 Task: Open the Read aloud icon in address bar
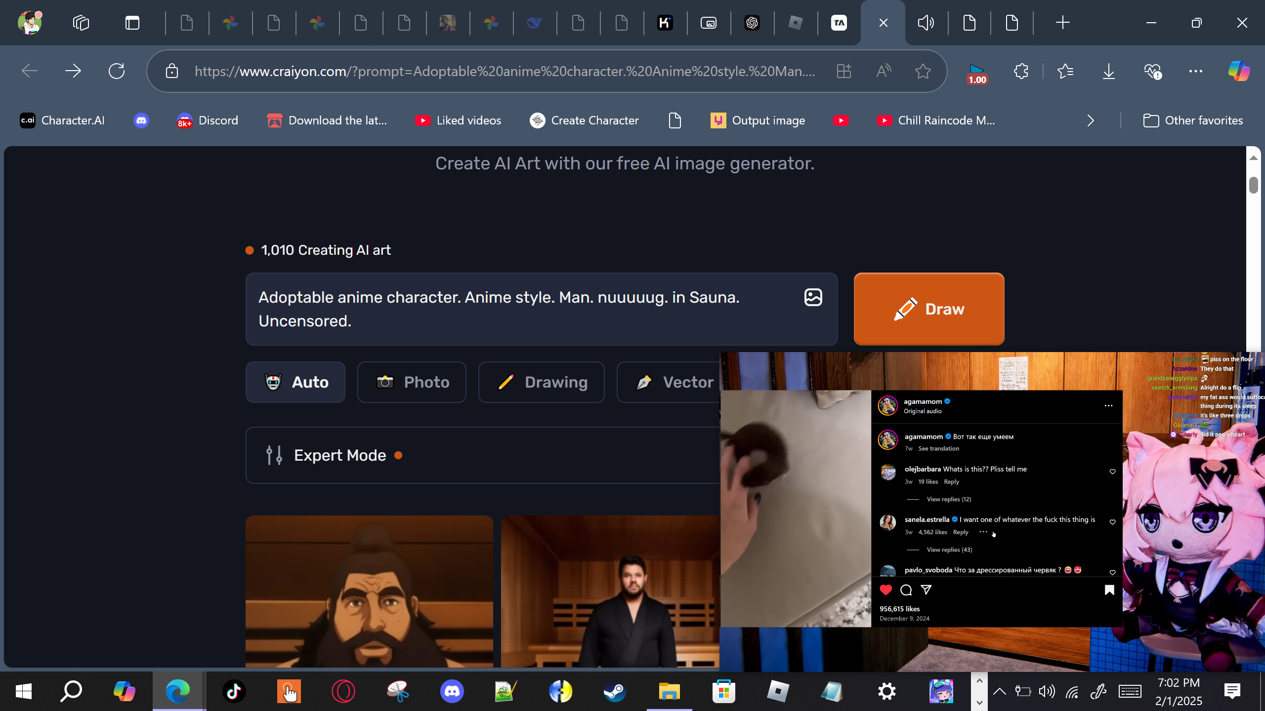click(x=884, y=71)
